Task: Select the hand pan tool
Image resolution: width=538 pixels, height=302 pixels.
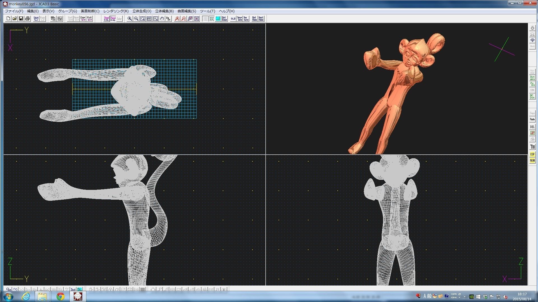Action: pyautogui.click(x=162, y=19)
